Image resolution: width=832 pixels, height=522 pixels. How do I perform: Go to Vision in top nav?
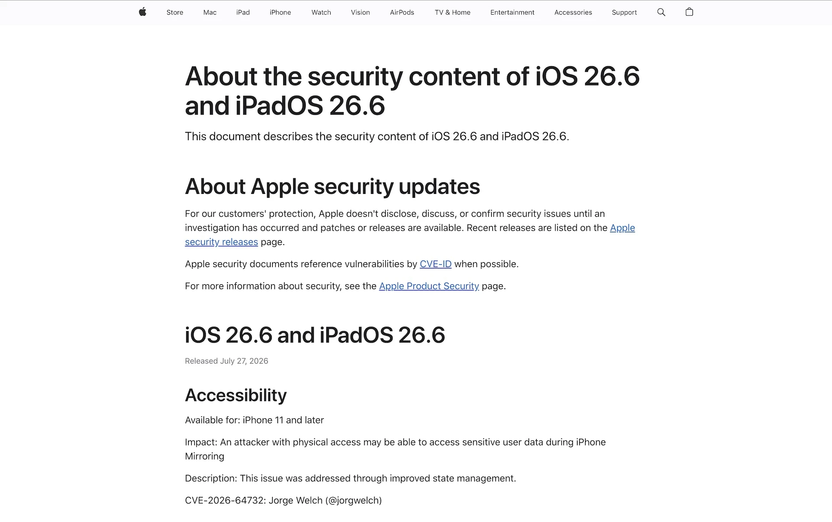pyautogui.click(x=361, y=13)
